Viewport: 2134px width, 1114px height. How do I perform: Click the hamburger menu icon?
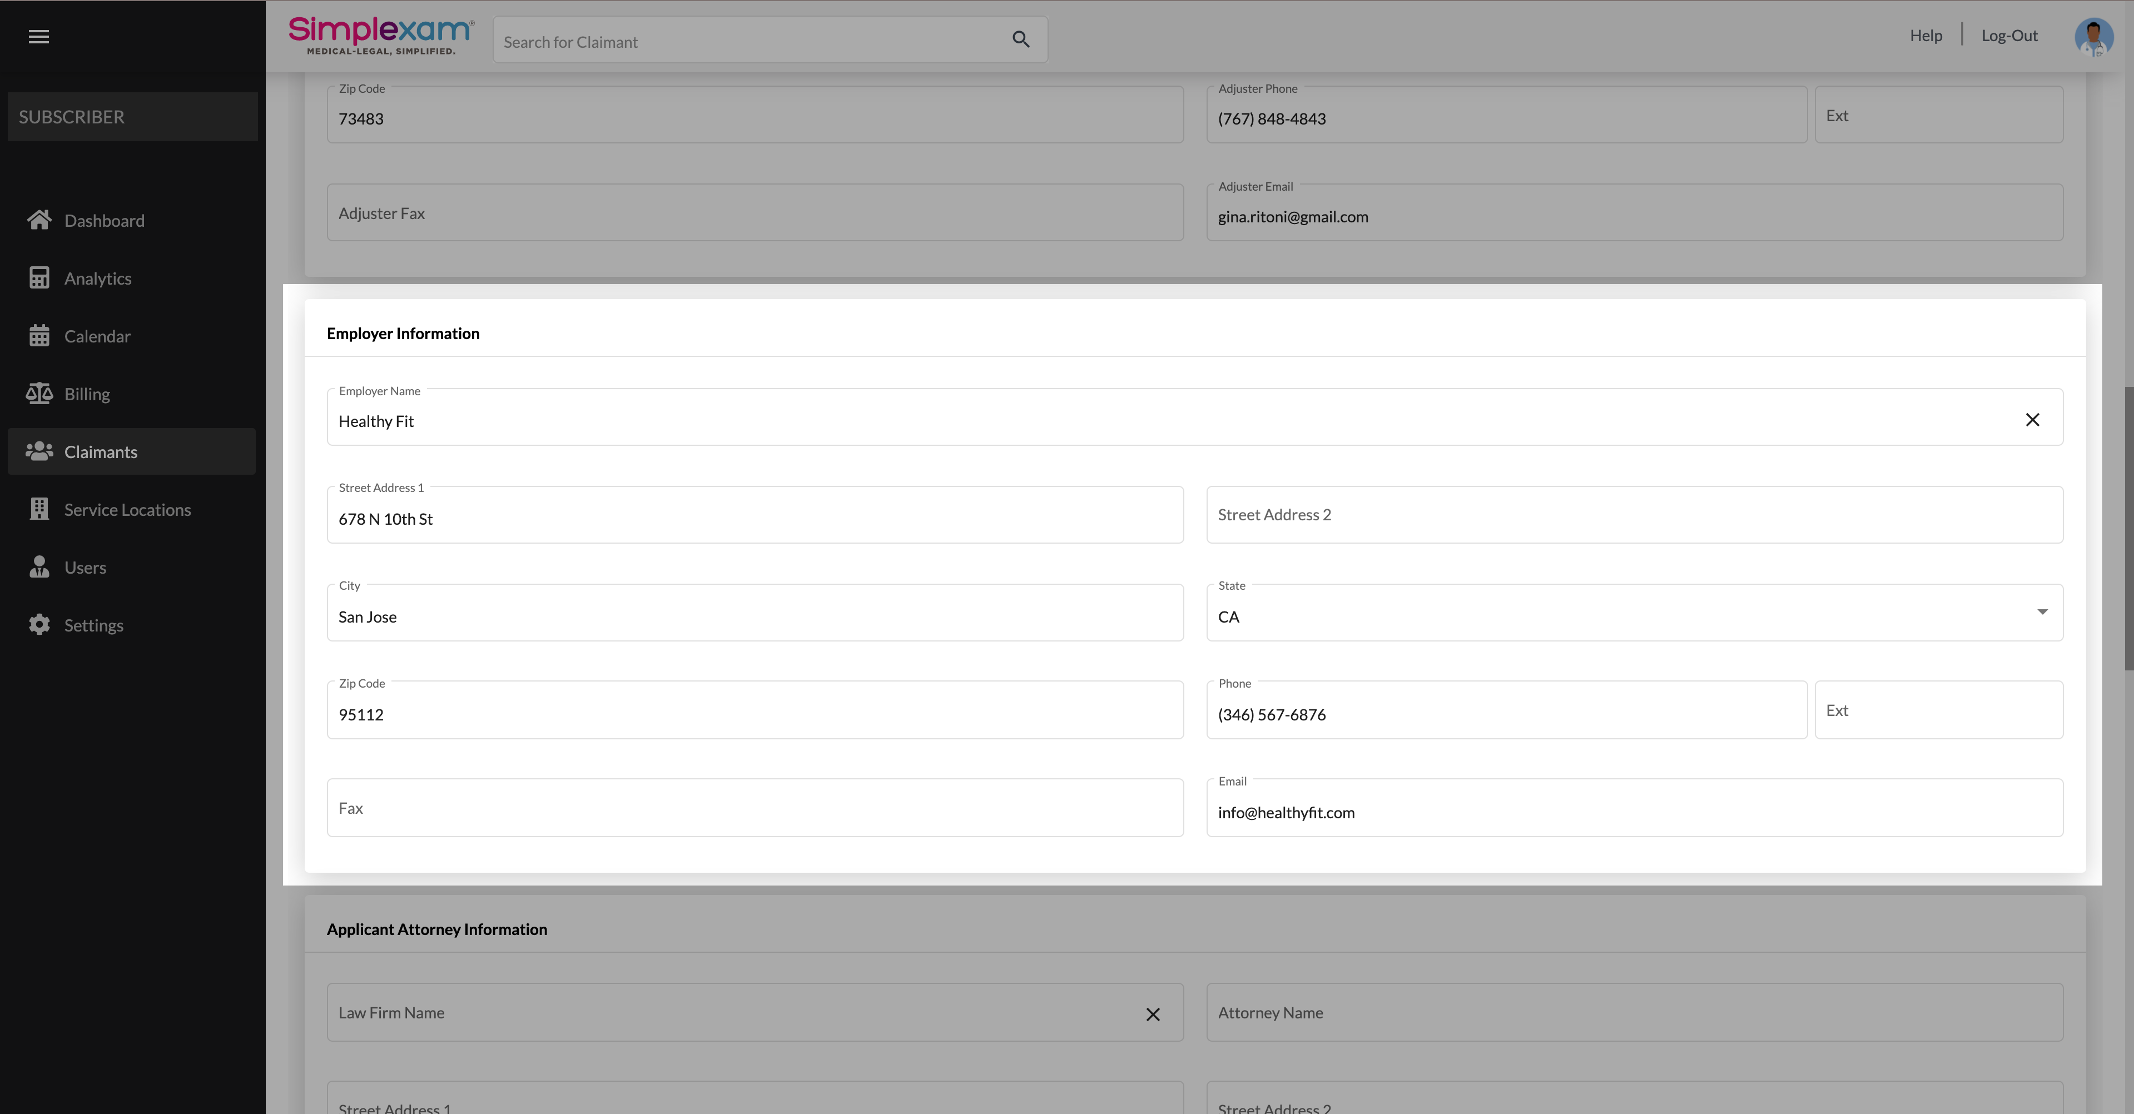pyautogui.click(x=39, y=37)
